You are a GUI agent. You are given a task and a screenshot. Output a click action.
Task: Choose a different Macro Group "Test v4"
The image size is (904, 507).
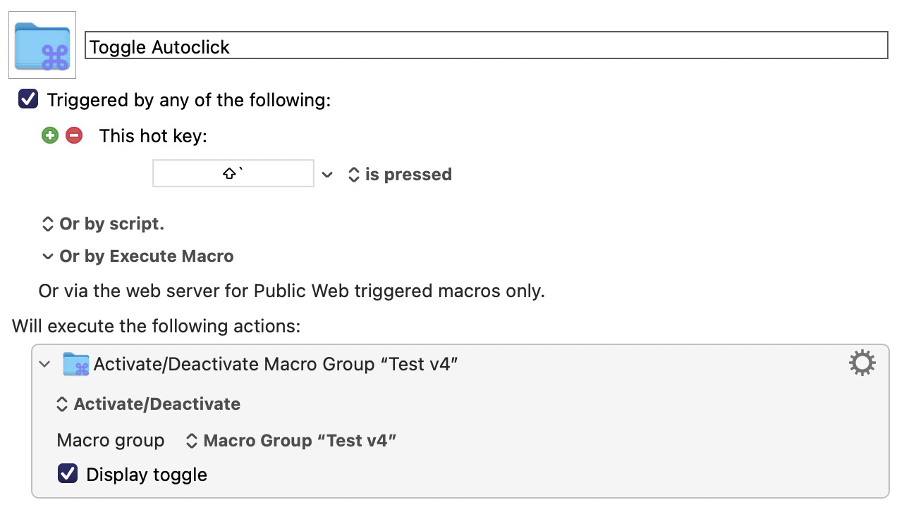tap(291, 441)
